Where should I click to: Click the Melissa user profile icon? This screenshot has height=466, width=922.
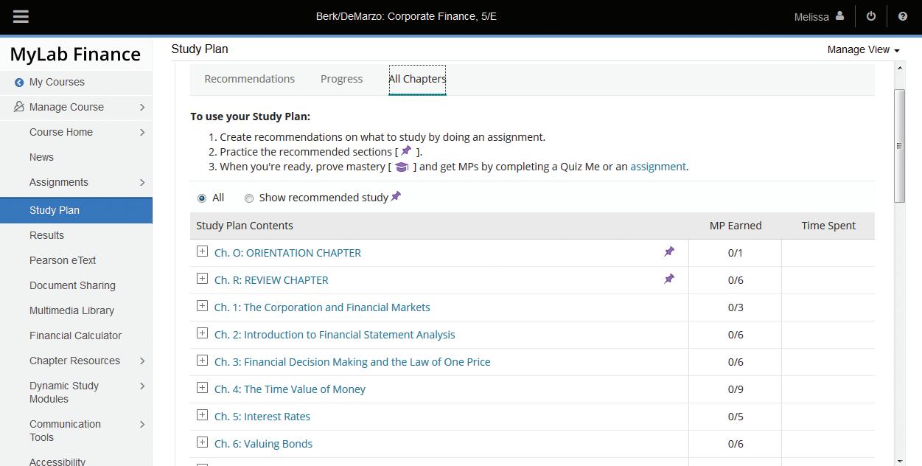[839, 16]
